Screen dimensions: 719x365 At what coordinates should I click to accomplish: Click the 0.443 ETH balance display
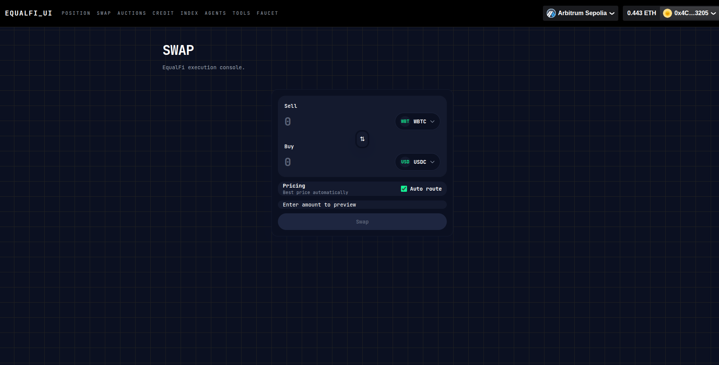tap(641, 13)
